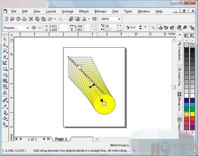Collapse the docker panel chevrons

180,35
